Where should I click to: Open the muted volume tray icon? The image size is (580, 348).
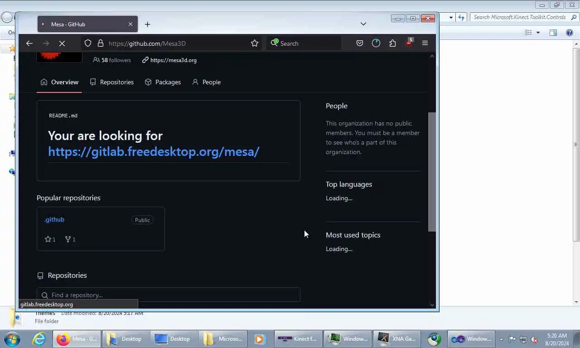pyautogui.click(x=535, y=339)
